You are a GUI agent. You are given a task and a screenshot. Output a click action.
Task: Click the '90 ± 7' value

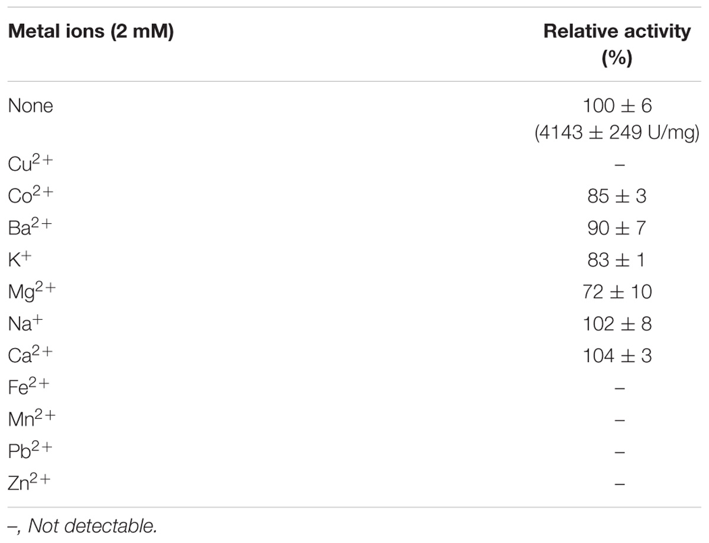617,228
